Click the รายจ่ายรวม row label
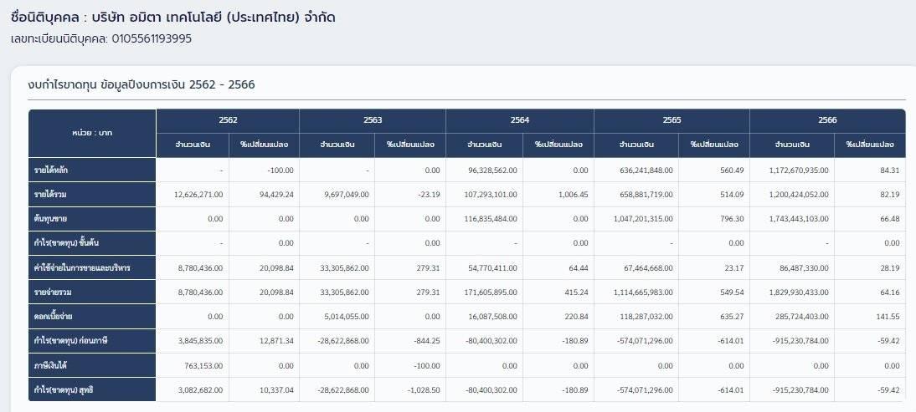Viewport: 916px width, 412px height. tap(92, 292)
